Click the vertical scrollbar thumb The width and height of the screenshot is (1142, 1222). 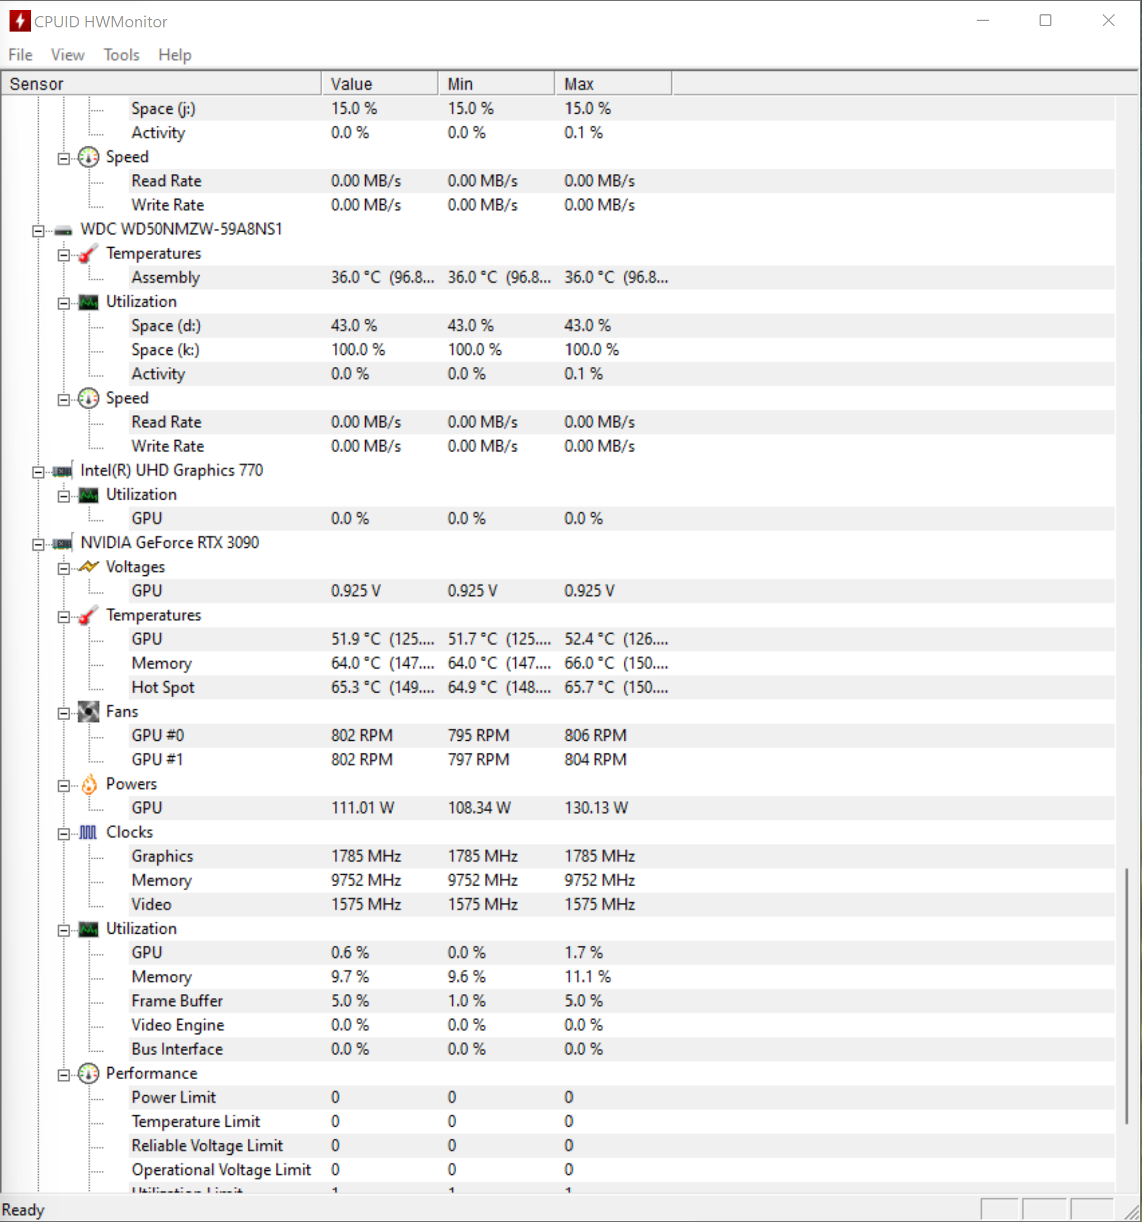[1127, 996]
